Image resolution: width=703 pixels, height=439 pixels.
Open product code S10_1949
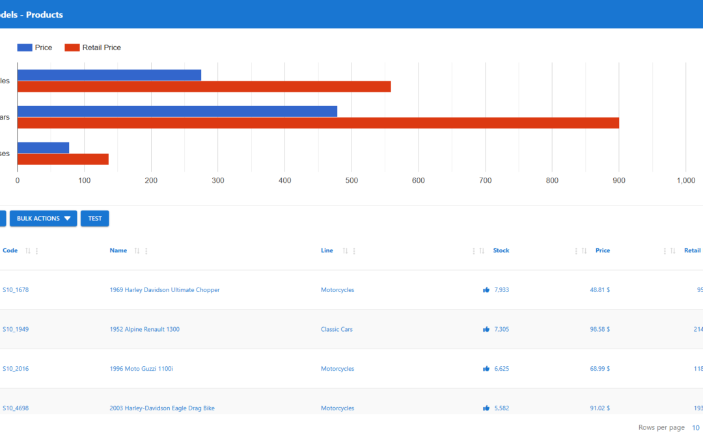point(16,329)
